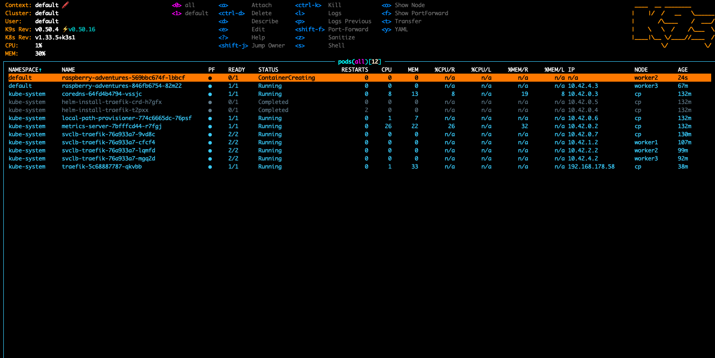Click the PF dot for traefik-5c68887787-qkvbb
This screenshot has height=358, width=715.
[x=210, y=167]
